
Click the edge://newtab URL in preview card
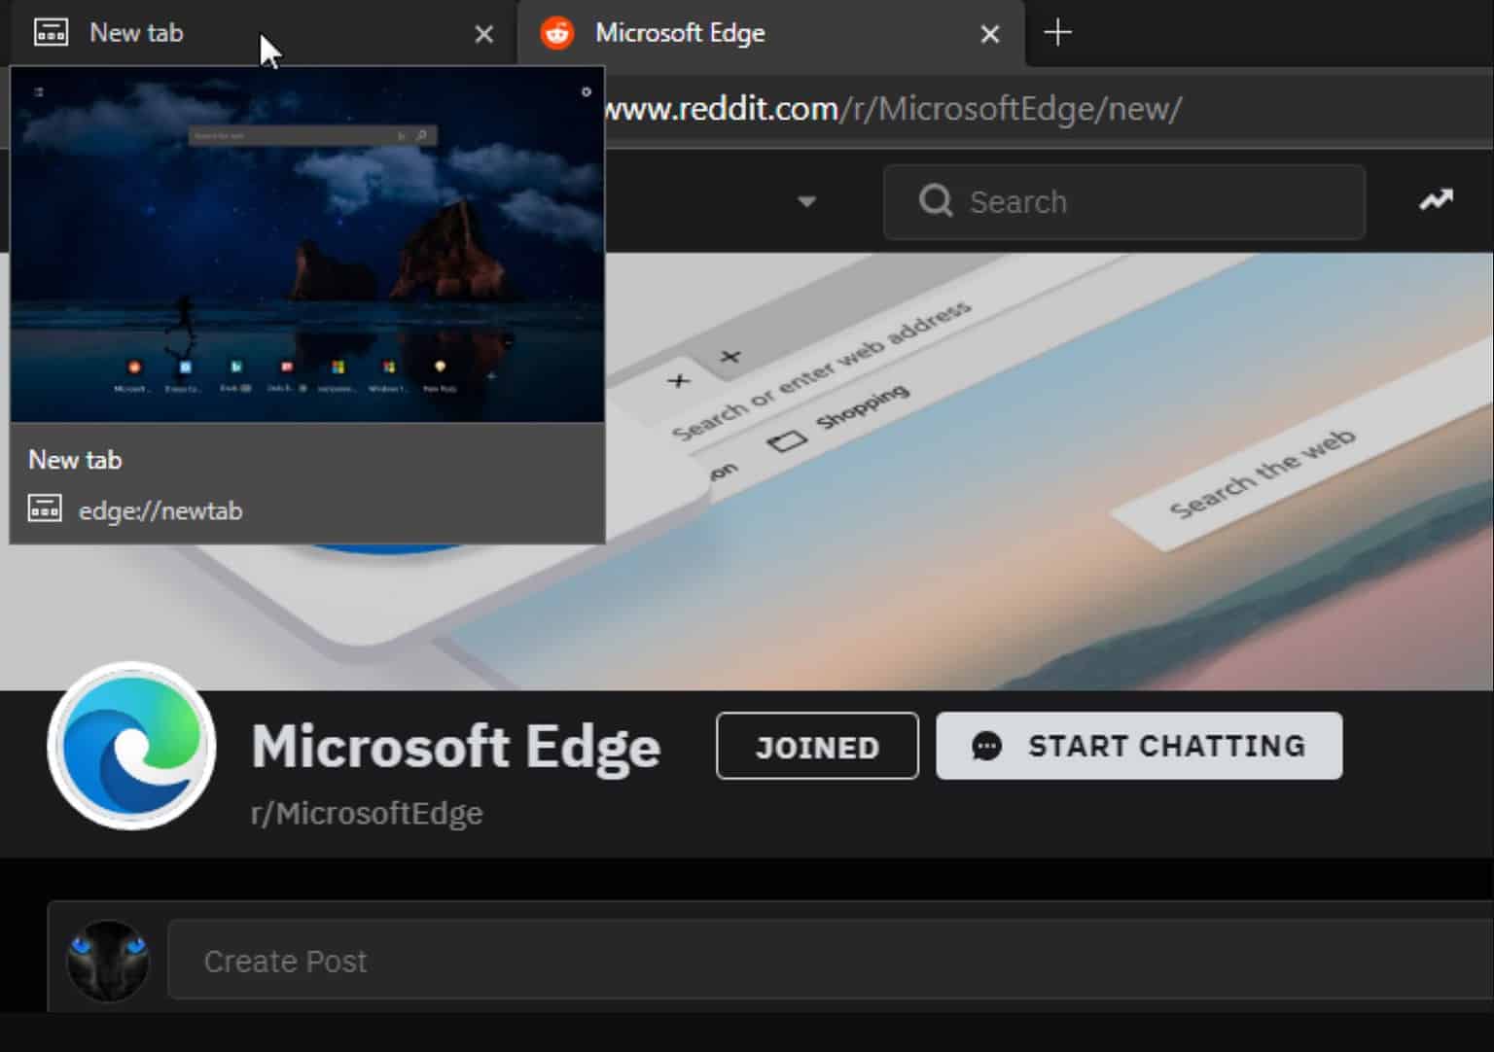click(x=160, y=510)
